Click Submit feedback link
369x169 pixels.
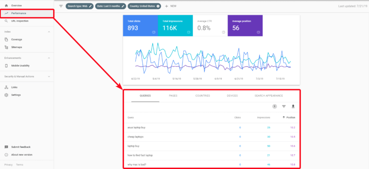coord(21,147)
